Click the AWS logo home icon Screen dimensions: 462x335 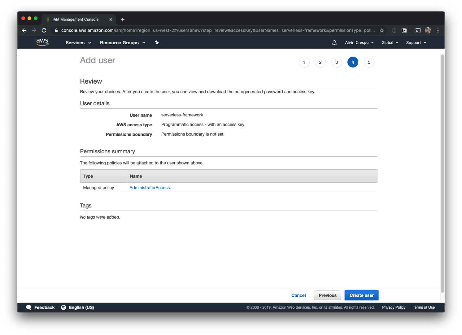tap(42, 42)
